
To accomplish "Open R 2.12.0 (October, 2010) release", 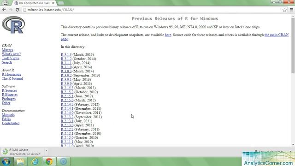I will point(67,137).
